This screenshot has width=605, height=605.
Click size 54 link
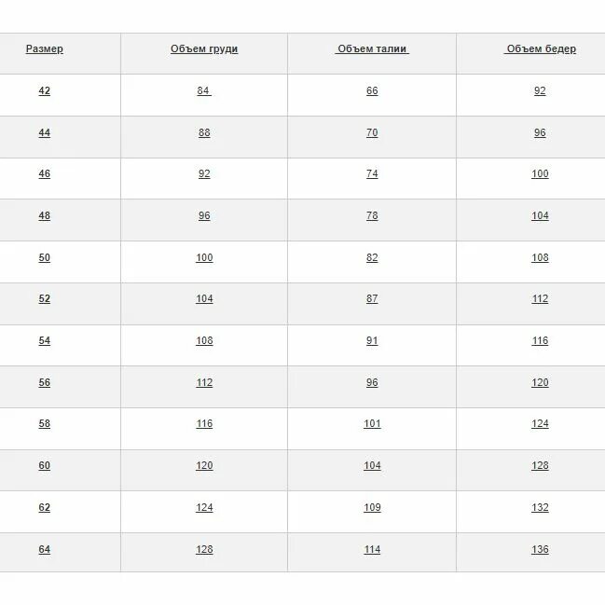tap(45, 340)
